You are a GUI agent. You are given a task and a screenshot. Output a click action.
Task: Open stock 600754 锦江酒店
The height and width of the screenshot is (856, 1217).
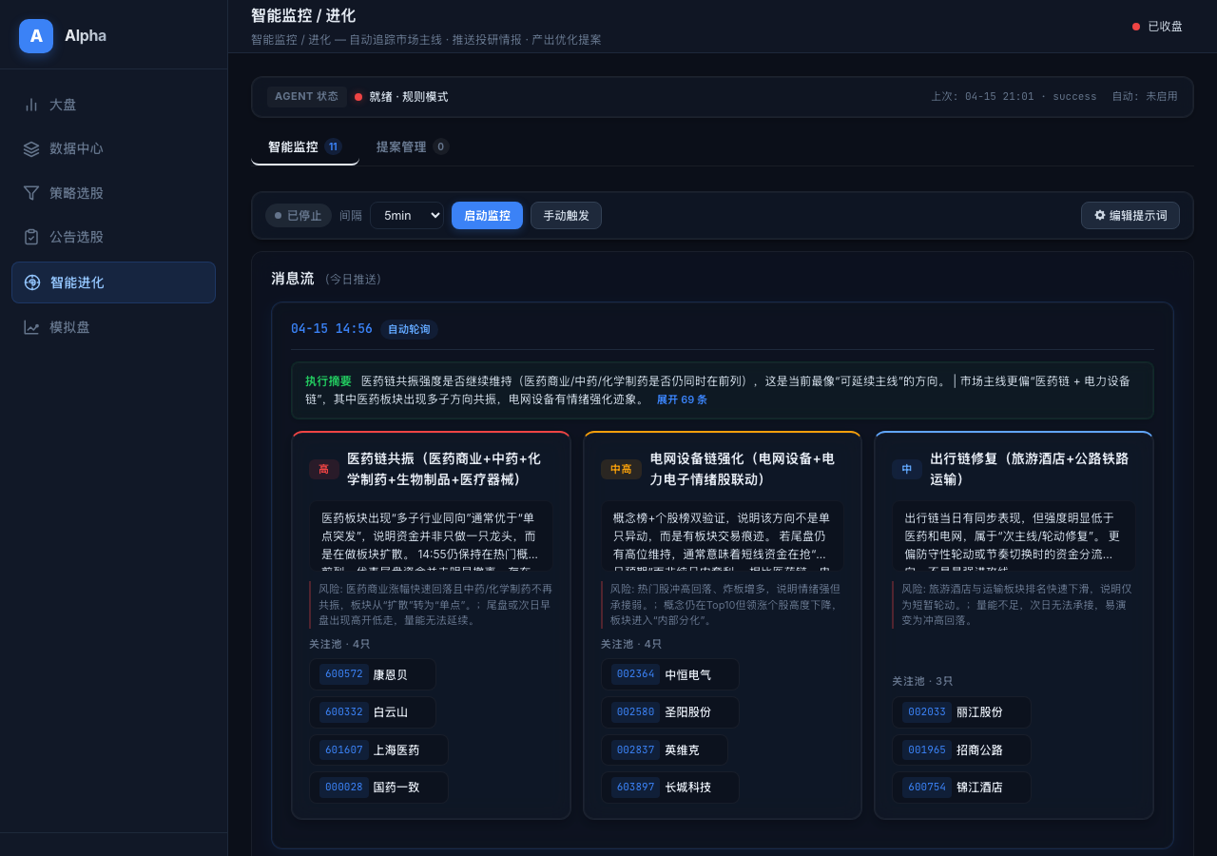(961, 788)
